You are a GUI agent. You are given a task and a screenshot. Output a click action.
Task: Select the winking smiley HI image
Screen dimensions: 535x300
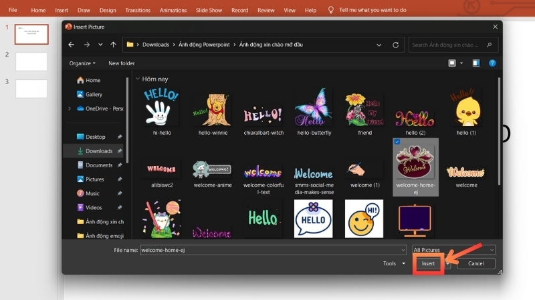click(364, 219)
